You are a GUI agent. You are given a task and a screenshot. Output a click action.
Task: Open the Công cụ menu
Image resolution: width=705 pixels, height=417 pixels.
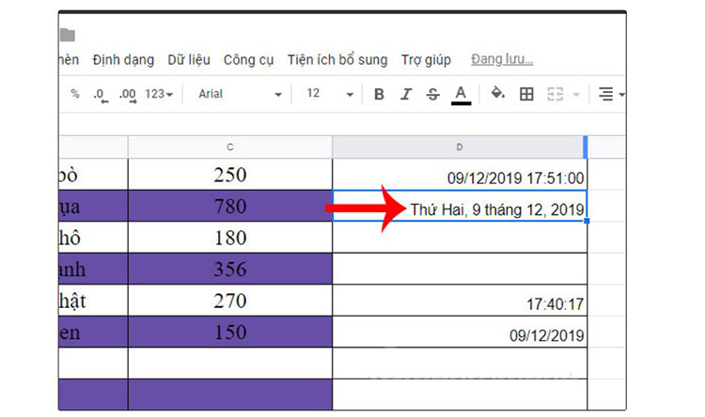click(249, 60)
